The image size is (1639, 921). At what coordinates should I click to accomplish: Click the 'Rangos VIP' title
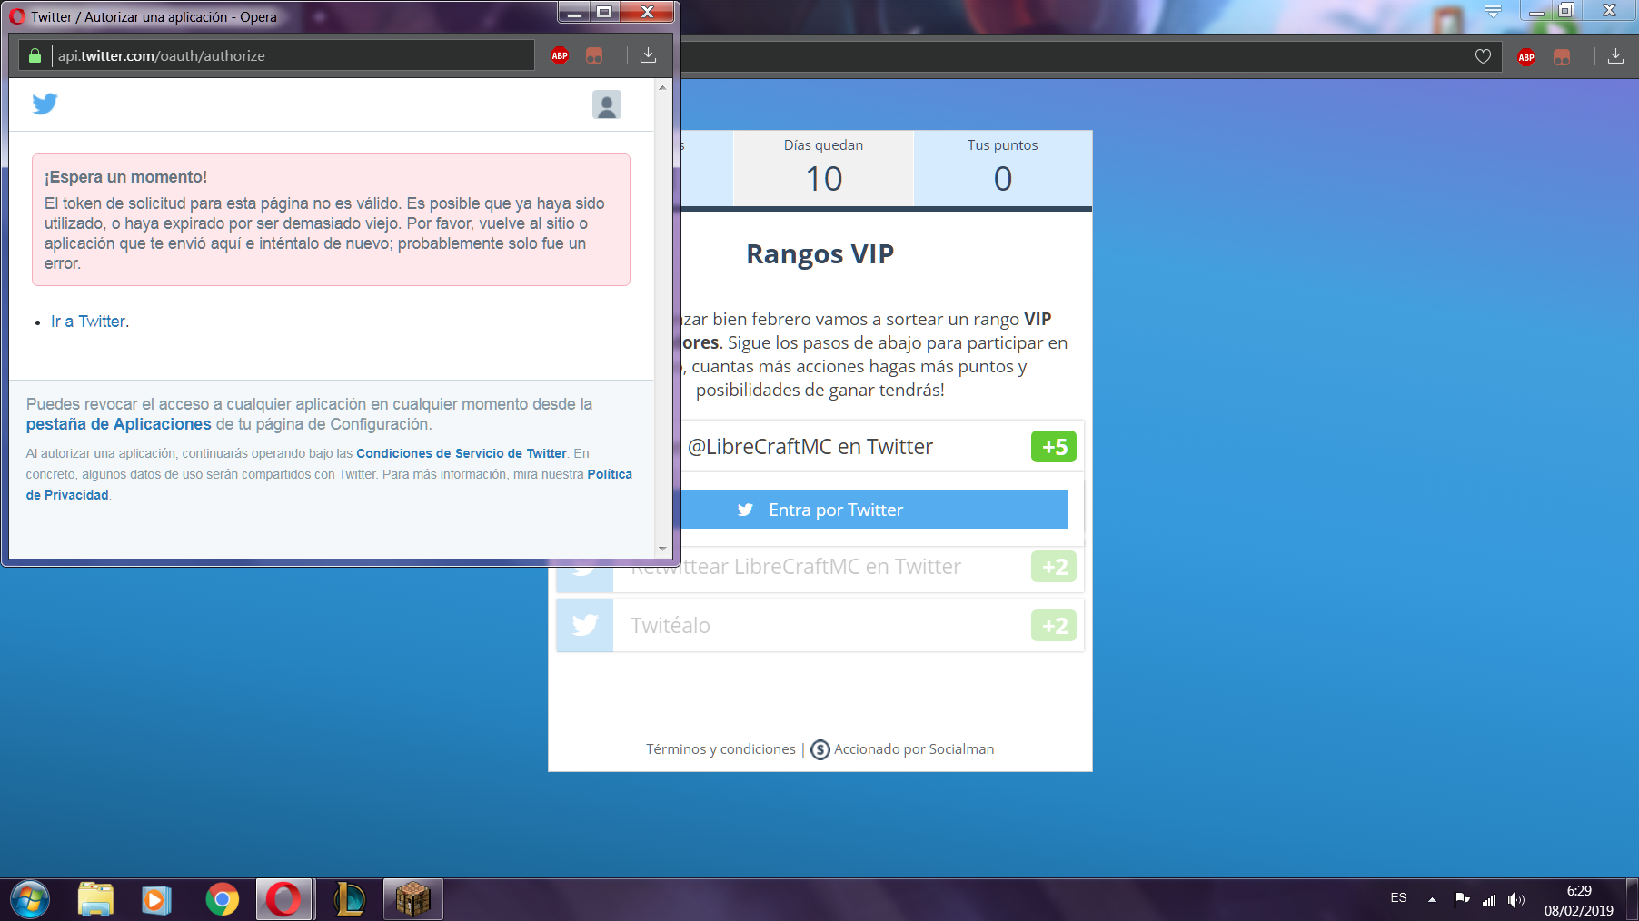[820, 254]
